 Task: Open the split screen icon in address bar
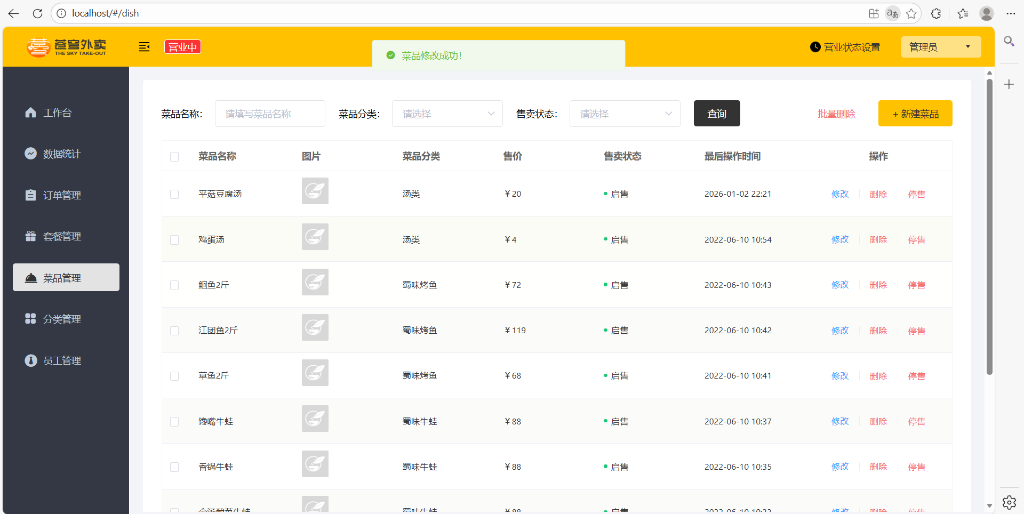click(x=874, y=13)
